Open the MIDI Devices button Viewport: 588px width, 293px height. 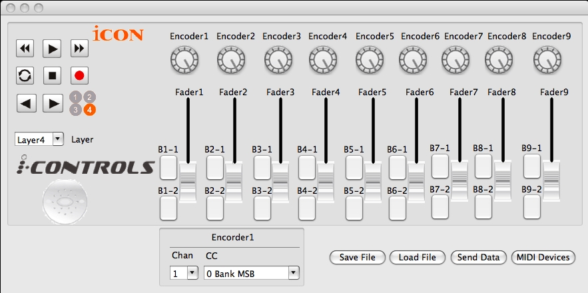pos(543,257)
